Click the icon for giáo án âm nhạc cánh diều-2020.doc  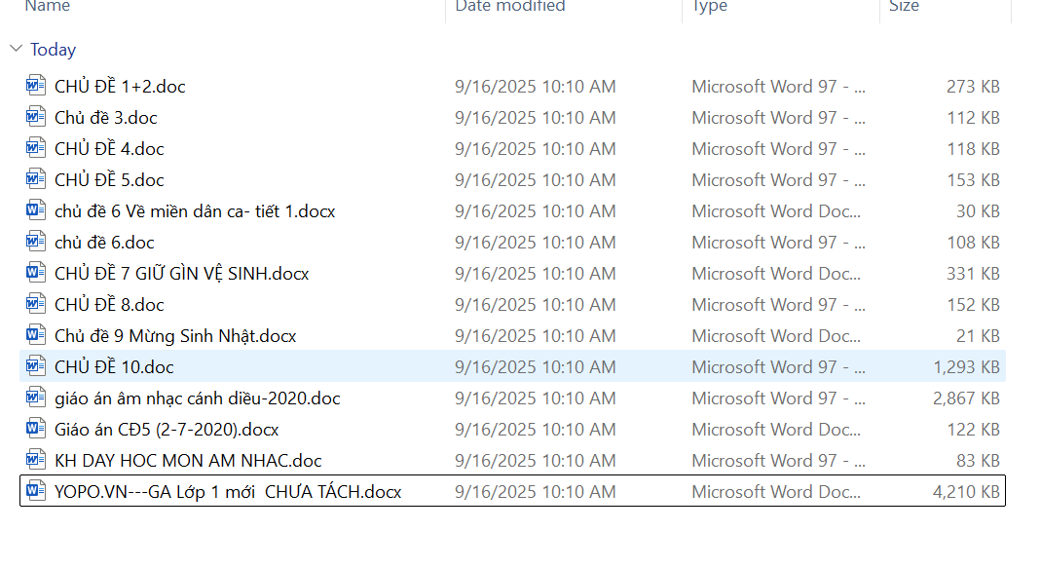click(36, 398)
